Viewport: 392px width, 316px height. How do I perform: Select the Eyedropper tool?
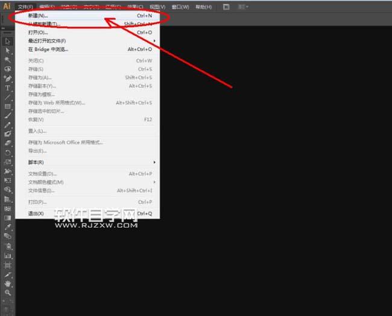tap(7, 227)
